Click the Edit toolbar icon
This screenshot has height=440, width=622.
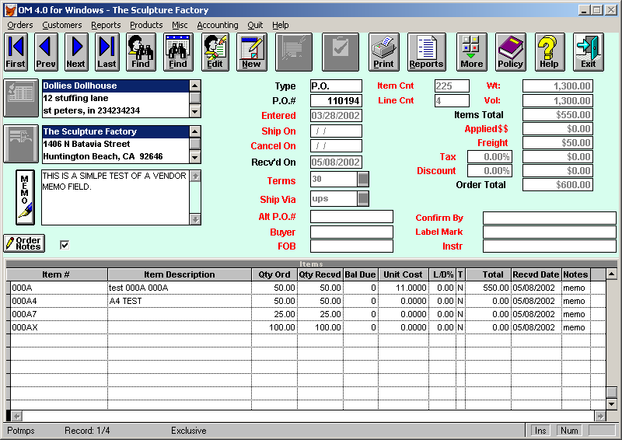(x=215, y=52)
